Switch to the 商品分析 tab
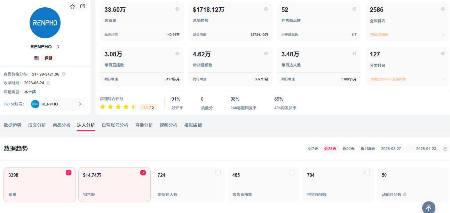 point(61,125)
